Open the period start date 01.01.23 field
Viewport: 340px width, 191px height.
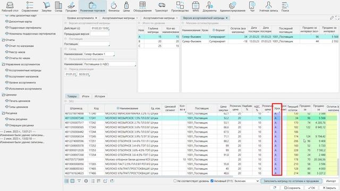click(x=71, y=74)
